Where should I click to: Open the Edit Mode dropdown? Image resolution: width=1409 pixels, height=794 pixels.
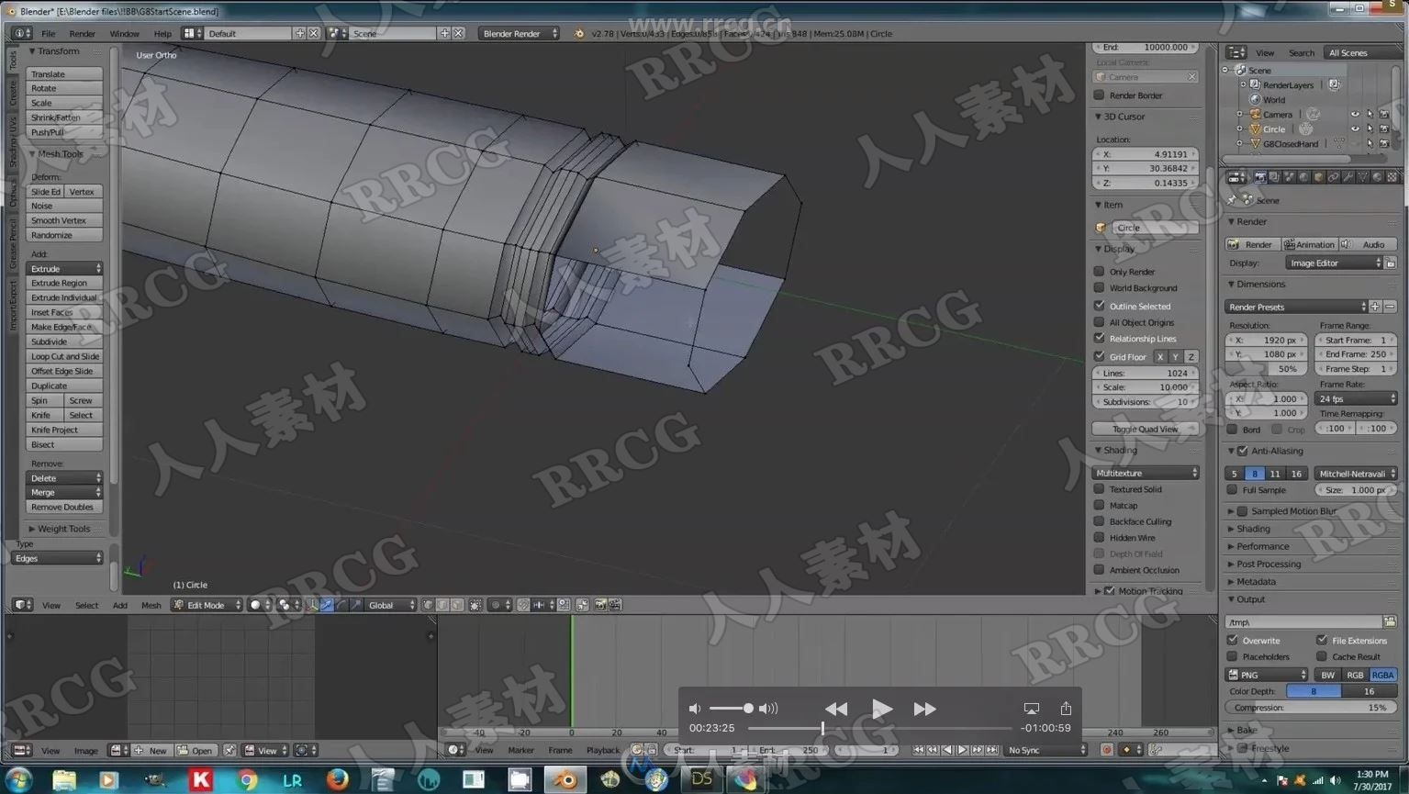coord(207,605)
